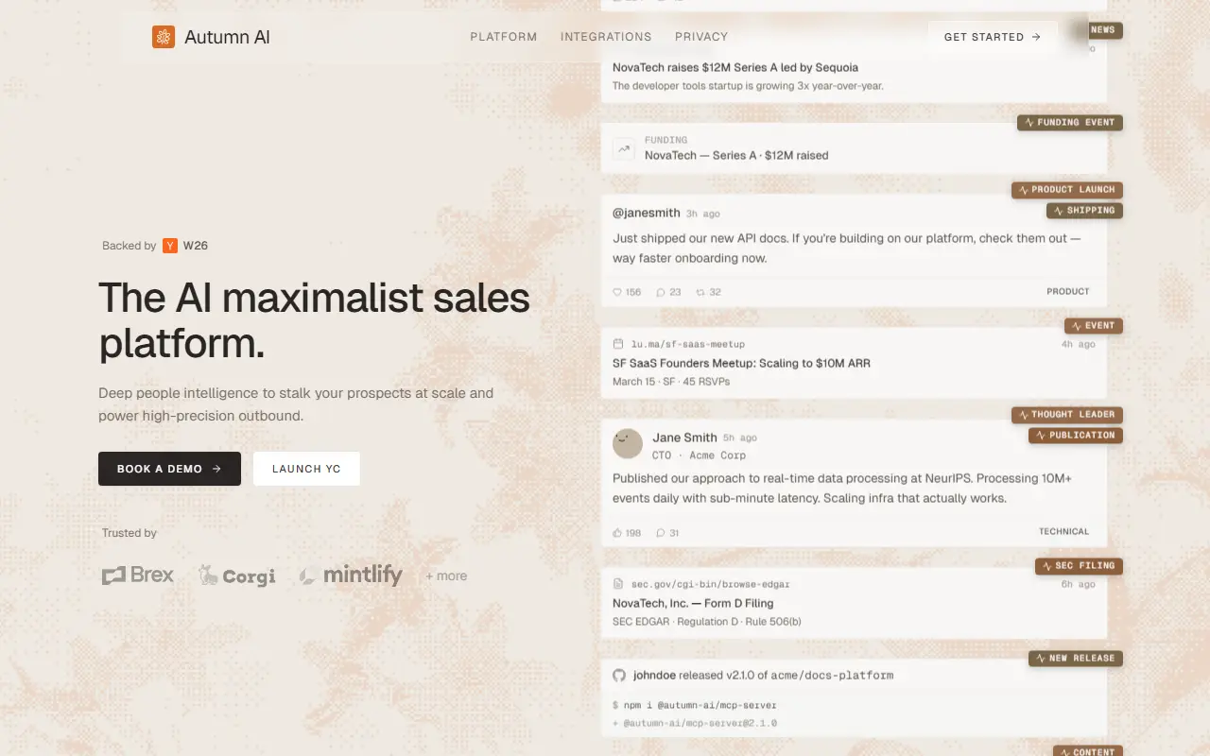Open 'SF SaaS Founders Meetup' event title
Image resolution: width=1210 pixels, height=756 pixels.
click(x=742, y=363)
